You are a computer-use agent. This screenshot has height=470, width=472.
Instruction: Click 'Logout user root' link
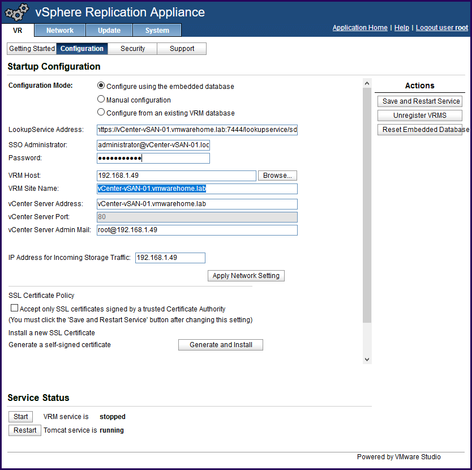(x=442, y=28)
